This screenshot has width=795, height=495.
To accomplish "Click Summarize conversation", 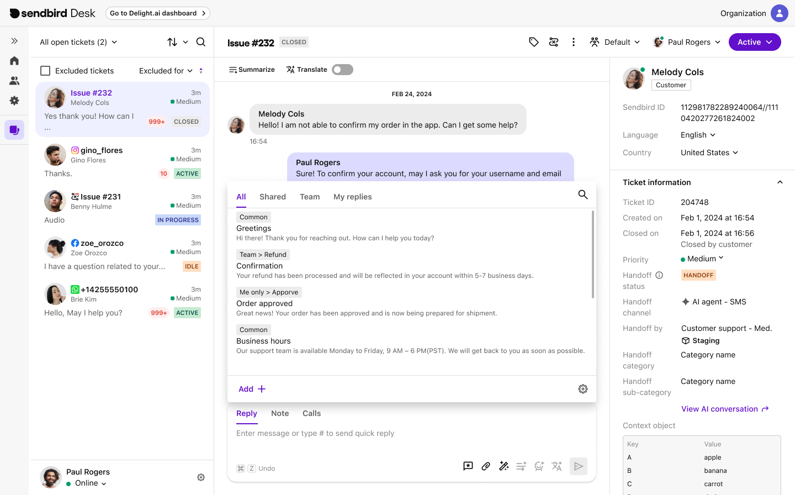I will click(x=252, y=70).
